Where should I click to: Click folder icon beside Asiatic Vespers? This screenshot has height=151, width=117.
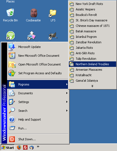coord(72,9)
